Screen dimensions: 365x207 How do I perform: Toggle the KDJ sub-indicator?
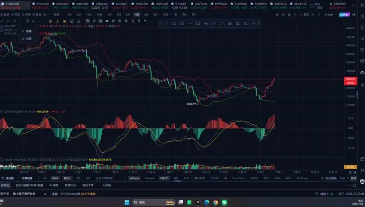(x=186, y=178)
